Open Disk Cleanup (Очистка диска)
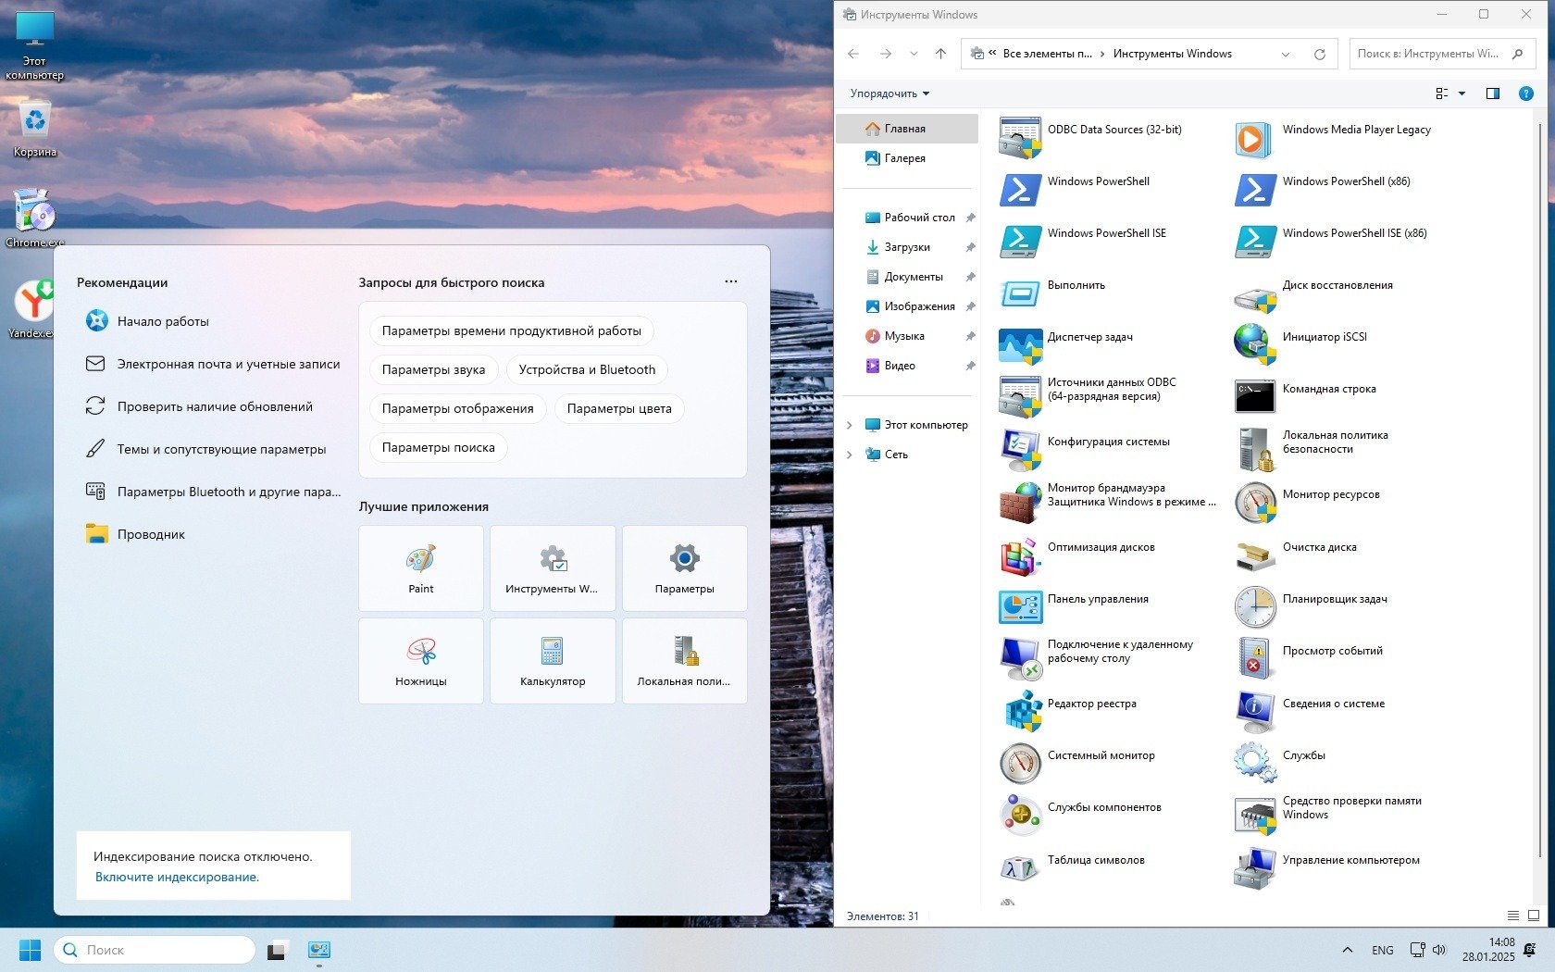1555x972 pixels. (1255, 555)
